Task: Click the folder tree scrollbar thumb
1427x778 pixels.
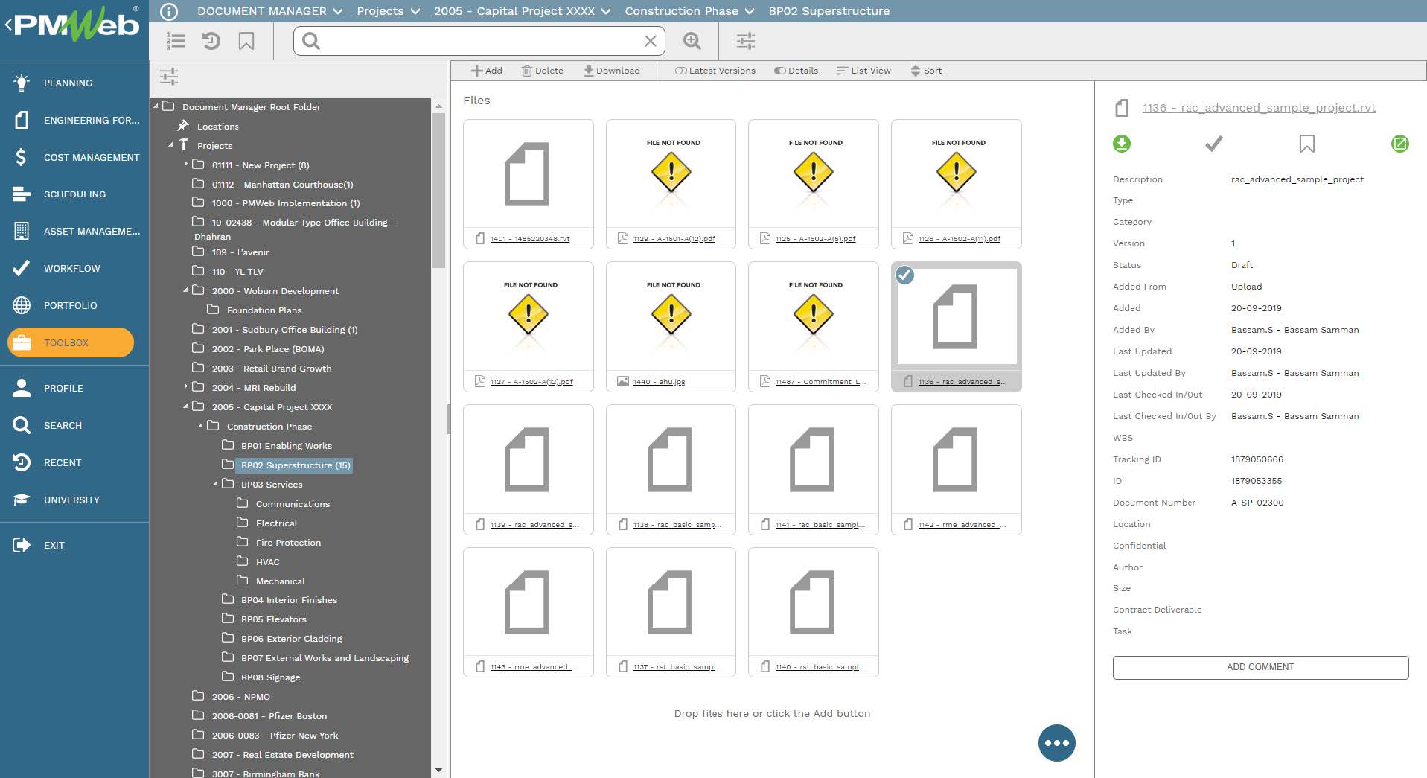Action: coord(438,190)
